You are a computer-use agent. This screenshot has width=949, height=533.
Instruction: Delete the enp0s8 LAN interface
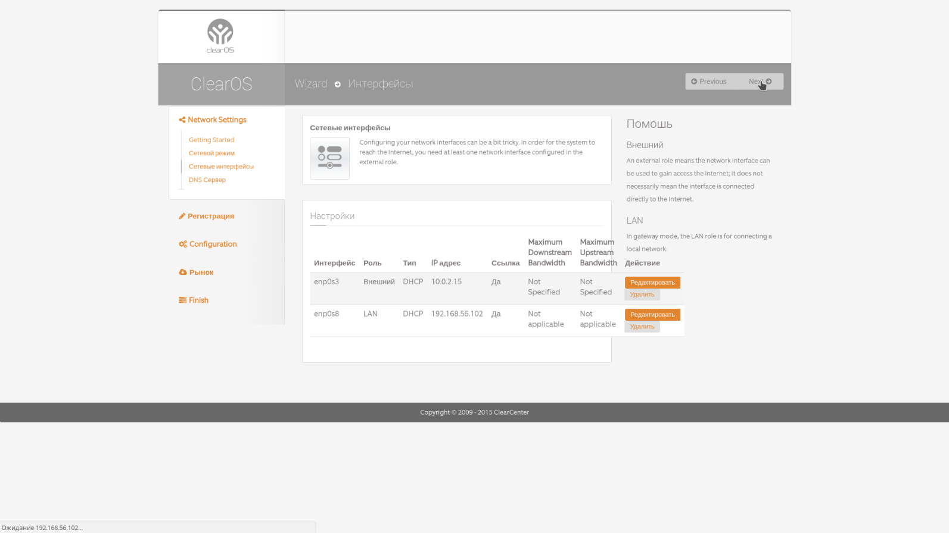(x=642, y=327)
